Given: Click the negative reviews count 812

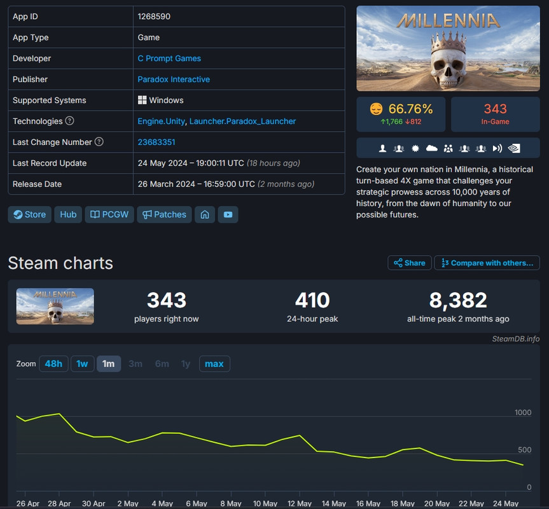Looking at the screenshot, I should click(413, 122).
